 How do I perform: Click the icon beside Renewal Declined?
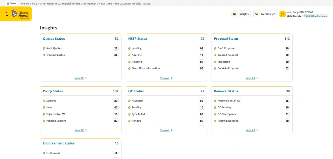[x=215, y=121]
